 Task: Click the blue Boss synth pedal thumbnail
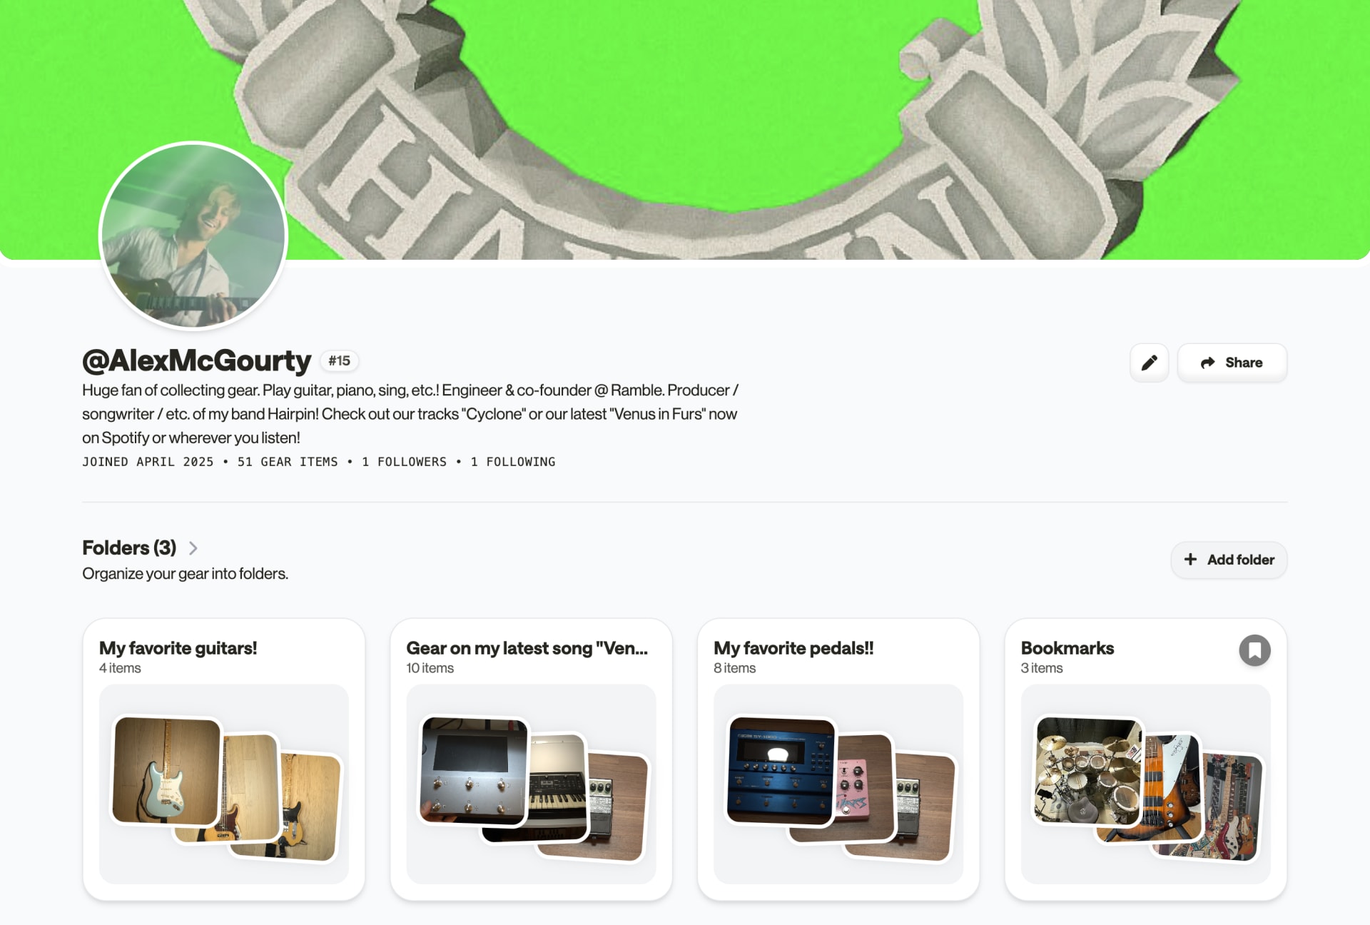coord(781,771)
